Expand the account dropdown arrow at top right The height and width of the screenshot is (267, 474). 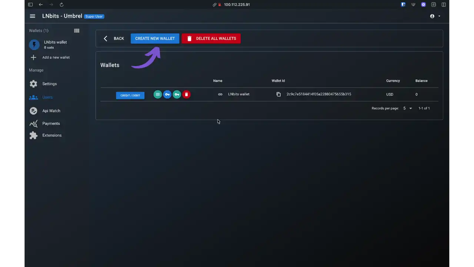coord(439,16)
